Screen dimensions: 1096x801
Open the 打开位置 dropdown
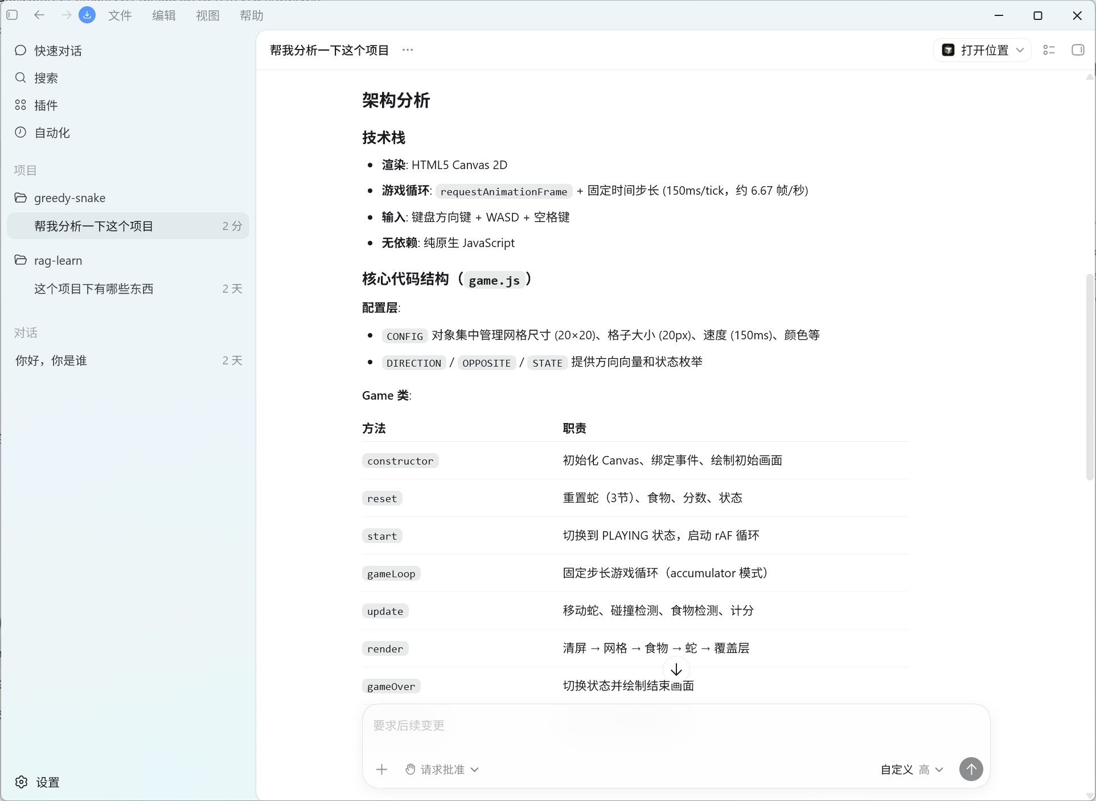click(x=983, y=50)
